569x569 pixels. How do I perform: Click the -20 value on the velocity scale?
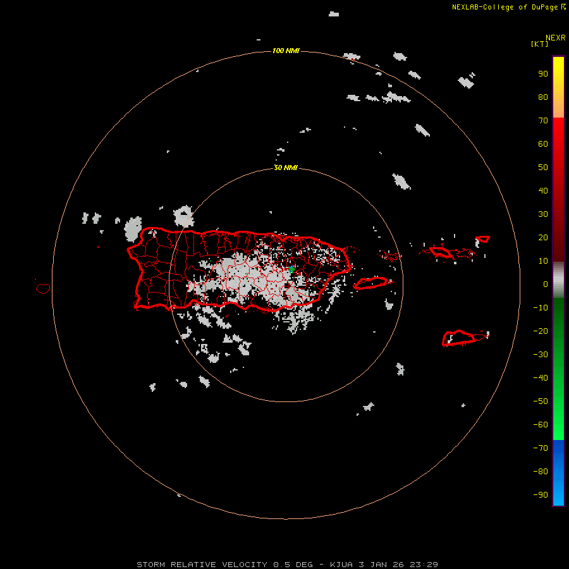click(541, 331)
